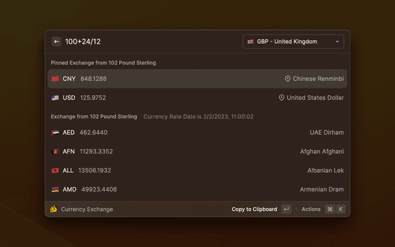Click the Currency Exchange extension icon
The image size is (395, 247).
click(54, 209)
